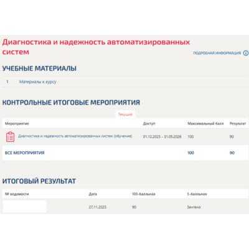249x249 pixels.
Task: Click the 100-point score 90 in final result
Action: coord(134,207)
